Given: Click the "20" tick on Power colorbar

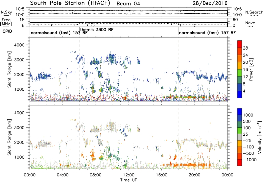Looking at the screenshot, I should [245, 62].
